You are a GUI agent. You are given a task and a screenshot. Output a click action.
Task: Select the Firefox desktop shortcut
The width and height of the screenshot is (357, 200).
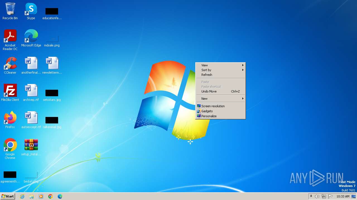pyautogui.click(x=10, y=120)
